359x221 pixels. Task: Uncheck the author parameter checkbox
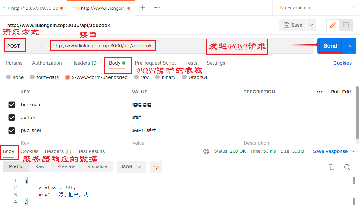click(12, 118)
